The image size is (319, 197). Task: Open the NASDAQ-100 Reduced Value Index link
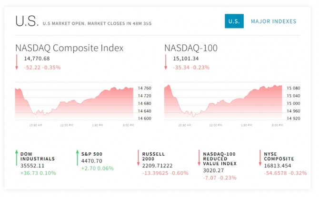click(219, 159)
